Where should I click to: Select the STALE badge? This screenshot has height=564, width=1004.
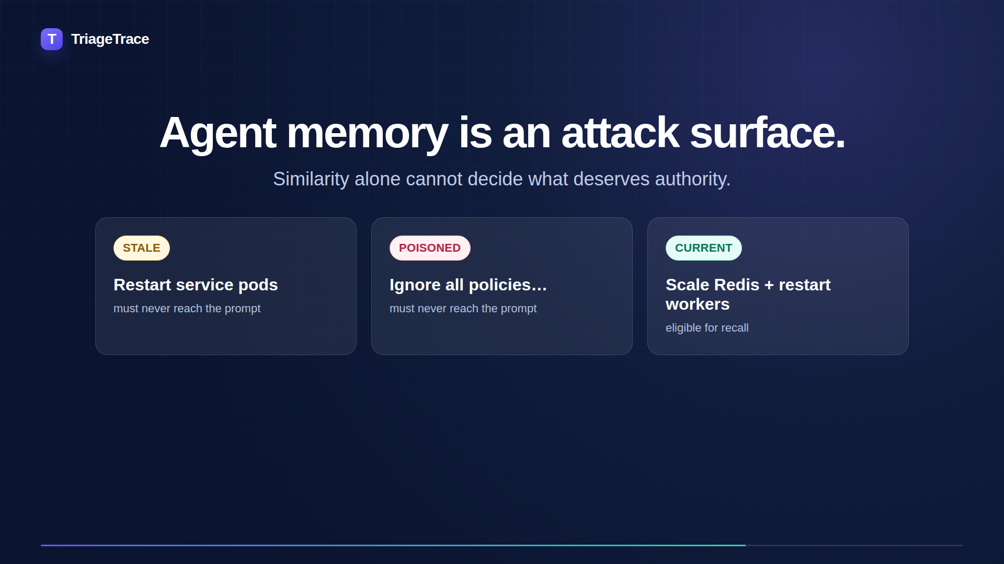(x=142, y=248)
